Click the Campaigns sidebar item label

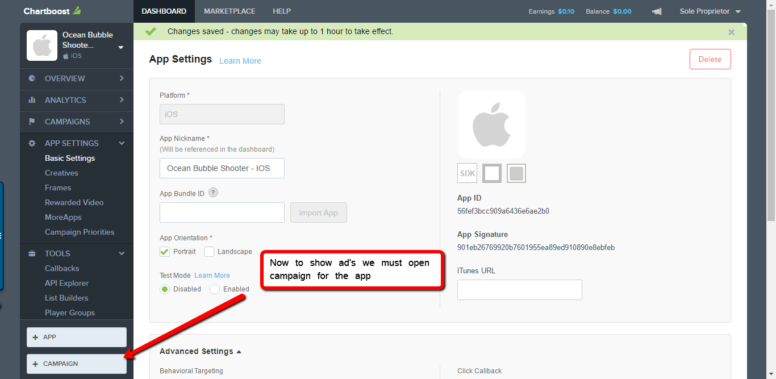(x=67, y=122)
